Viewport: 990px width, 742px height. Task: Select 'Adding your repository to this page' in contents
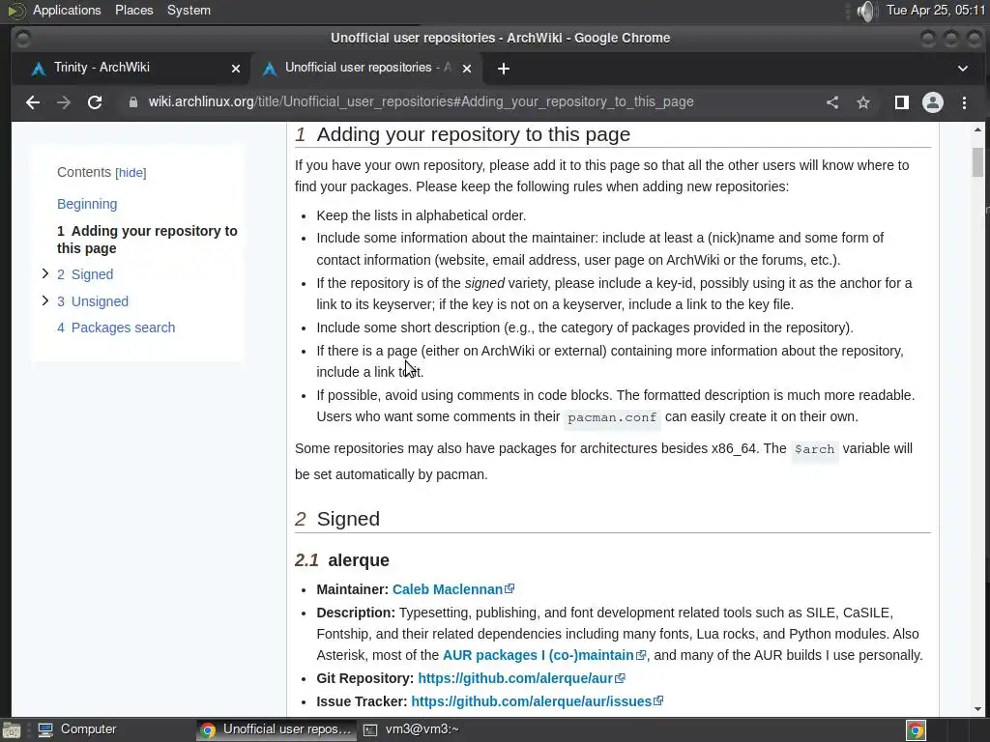coord(147,240)
